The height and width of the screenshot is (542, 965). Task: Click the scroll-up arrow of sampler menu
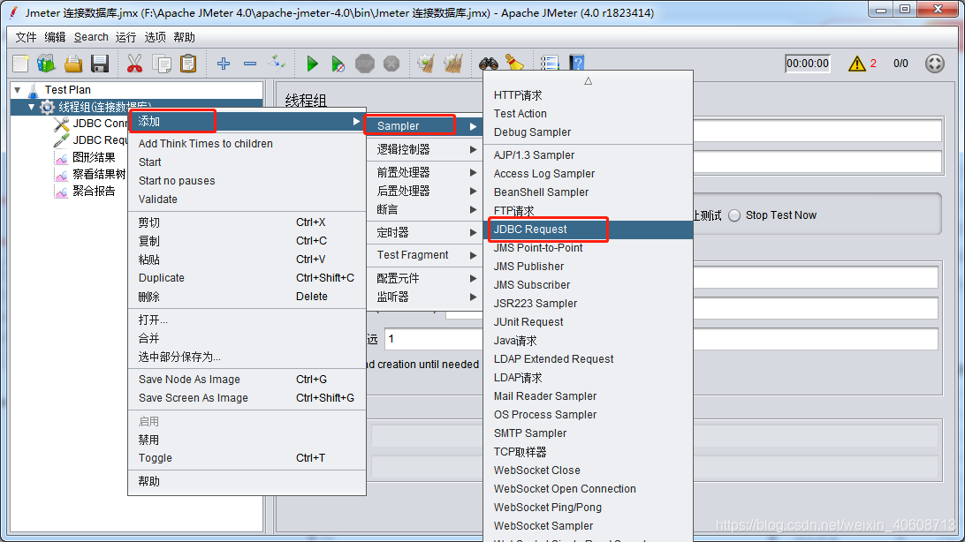[x=589, y=80]
